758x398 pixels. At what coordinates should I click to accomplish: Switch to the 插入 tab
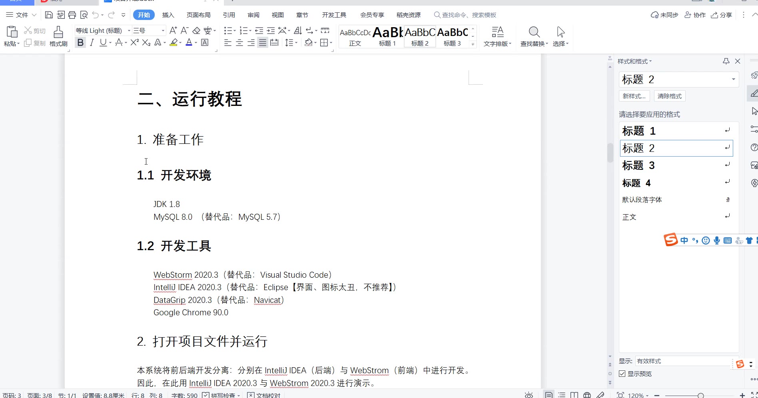(x=168, y=15)
